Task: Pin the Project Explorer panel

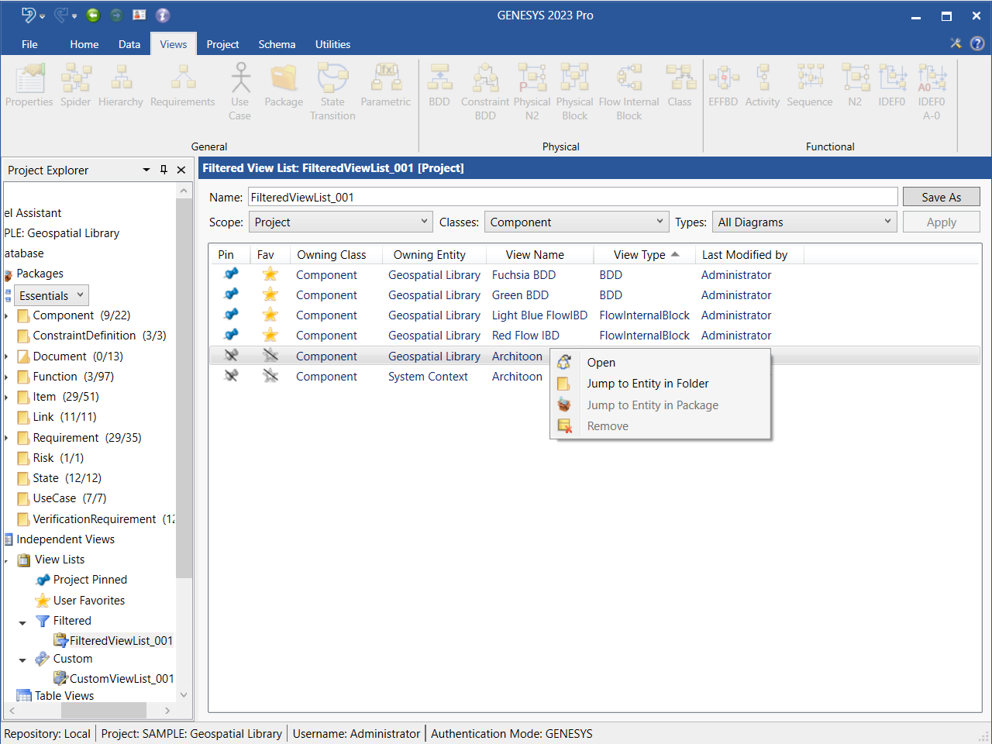Action: pos(164,170)
